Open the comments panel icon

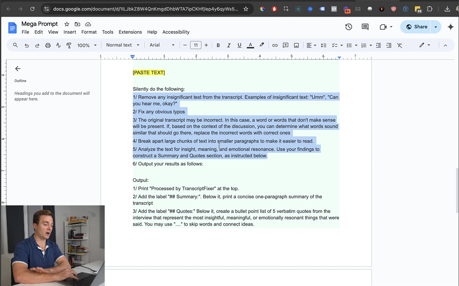365,27
